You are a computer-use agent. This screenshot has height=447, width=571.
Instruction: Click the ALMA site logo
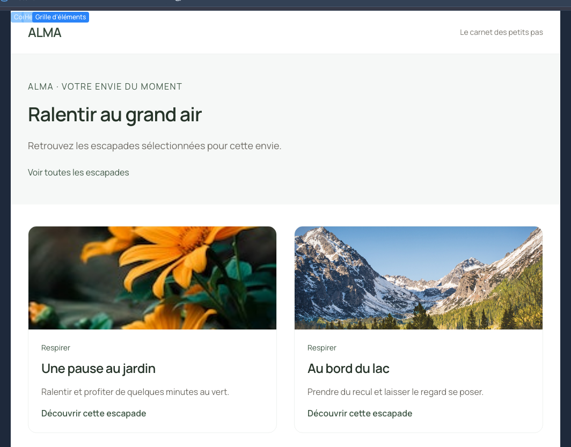pyautogui.click(x=45, y=33)
